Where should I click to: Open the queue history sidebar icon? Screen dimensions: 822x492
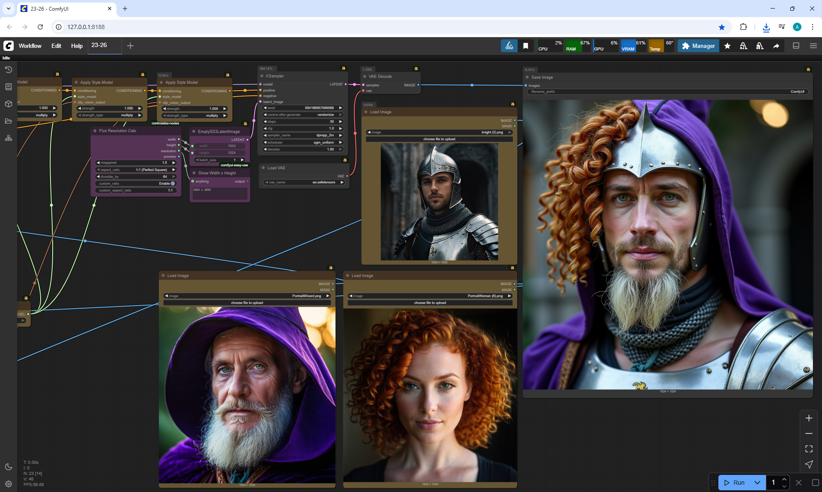point(9,70)
